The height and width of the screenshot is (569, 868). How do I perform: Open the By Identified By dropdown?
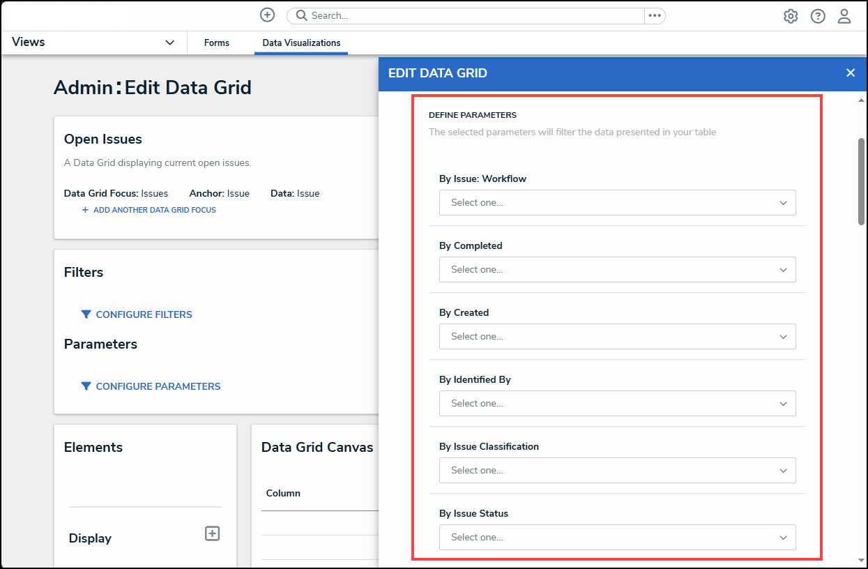[617, 404]
